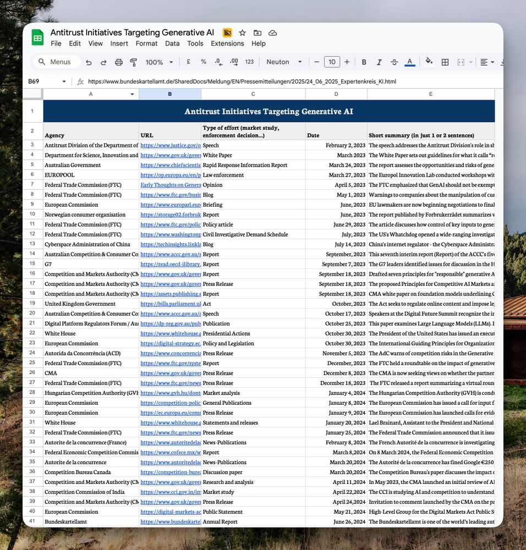The image size is (526, 550).
Task: Open the View menu
Action: tap(95, 43)
